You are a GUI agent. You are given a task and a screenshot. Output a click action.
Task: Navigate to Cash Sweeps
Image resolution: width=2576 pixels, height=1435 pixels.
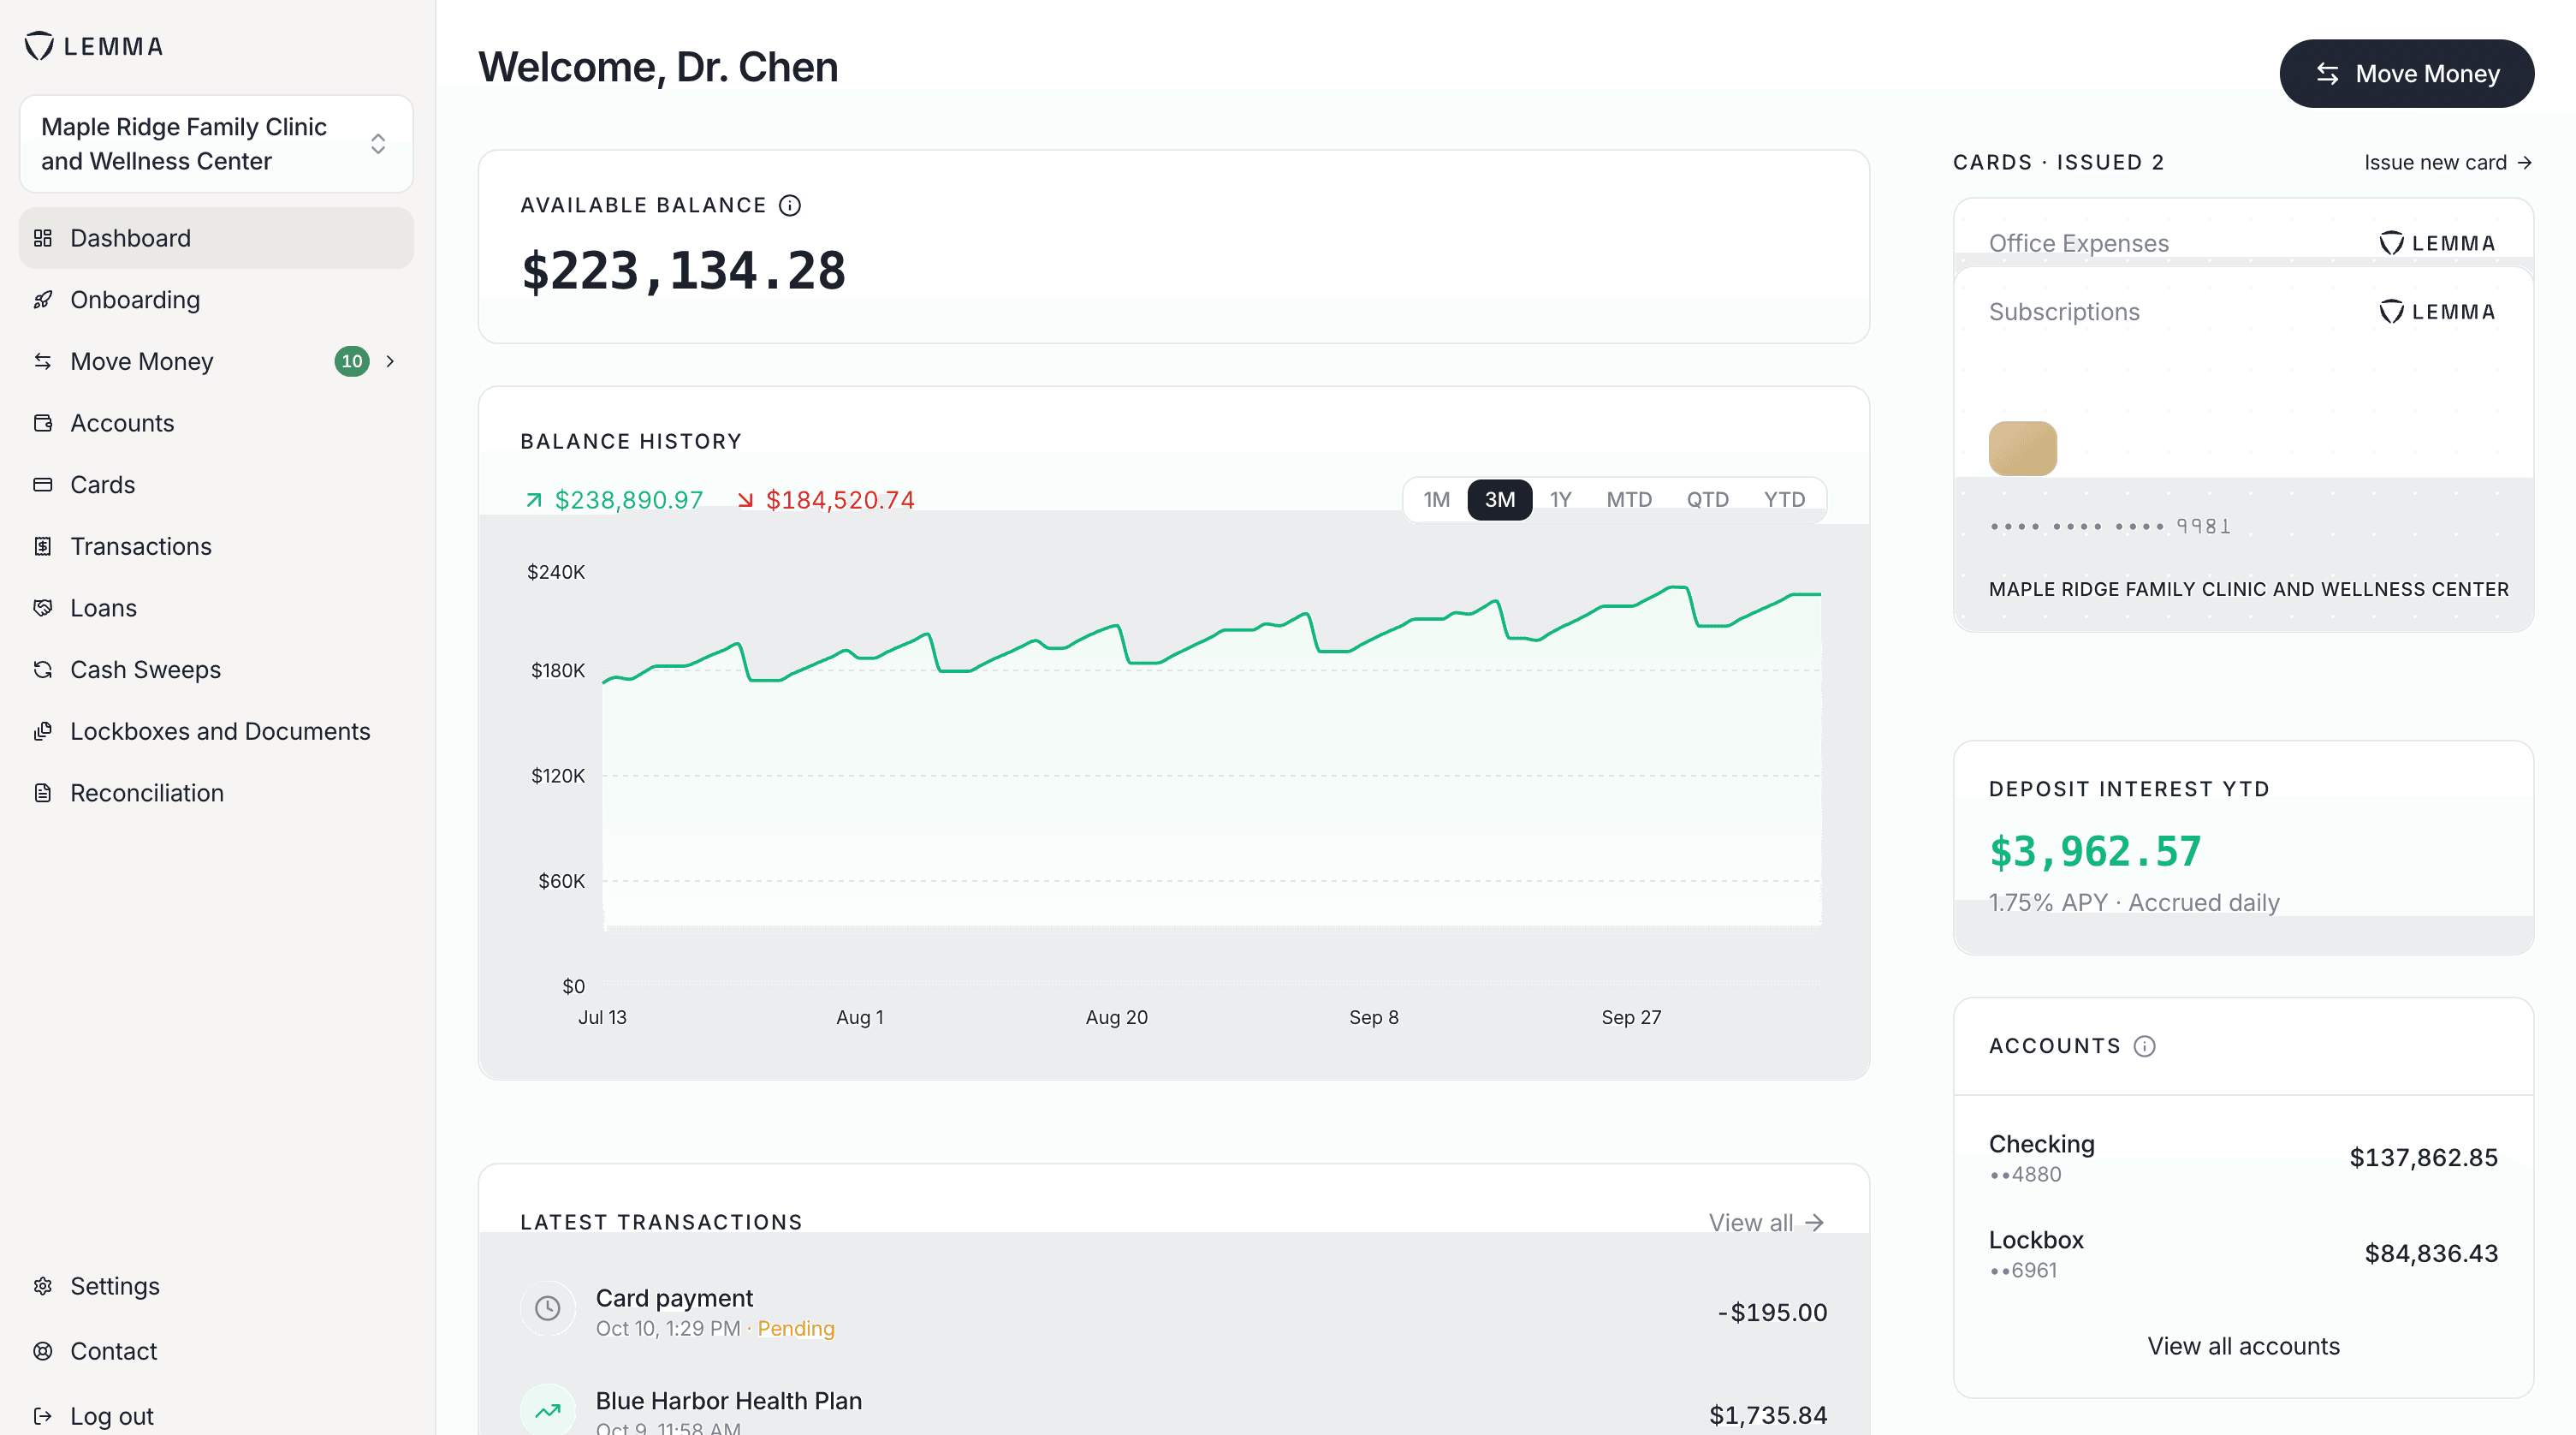216,670
